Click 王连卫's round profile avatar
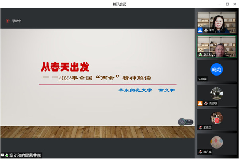The image size is (239, 159). coord(217,117)
